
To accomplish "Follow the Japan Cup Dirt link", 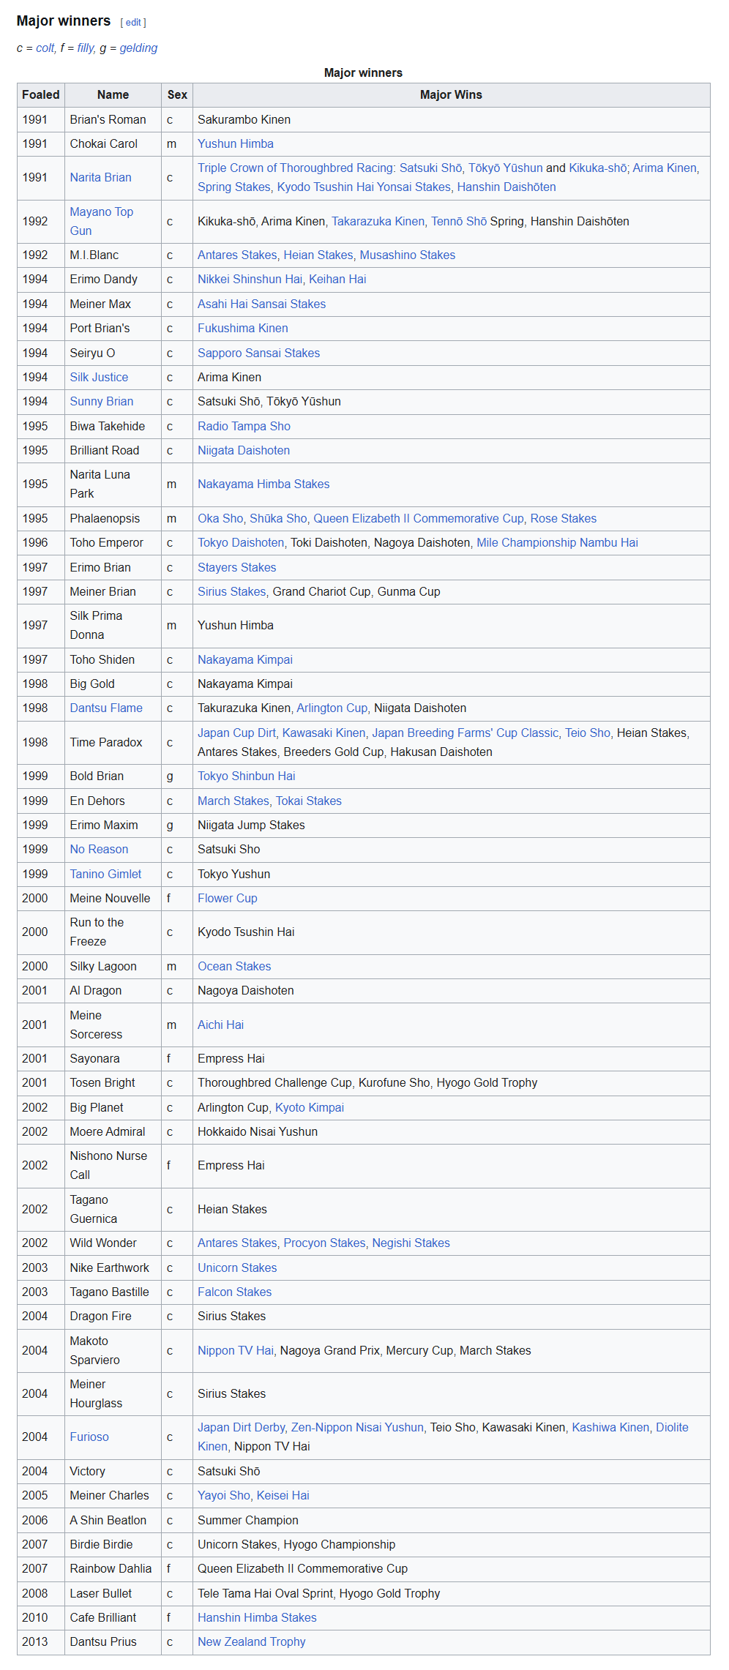I will [237, 733].
